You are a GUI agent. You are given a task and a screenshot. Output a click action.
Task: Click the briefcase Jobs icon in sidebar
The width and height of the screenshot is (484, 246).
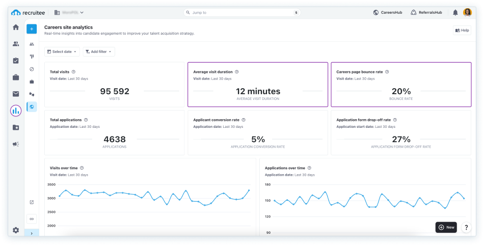point(16,77)
